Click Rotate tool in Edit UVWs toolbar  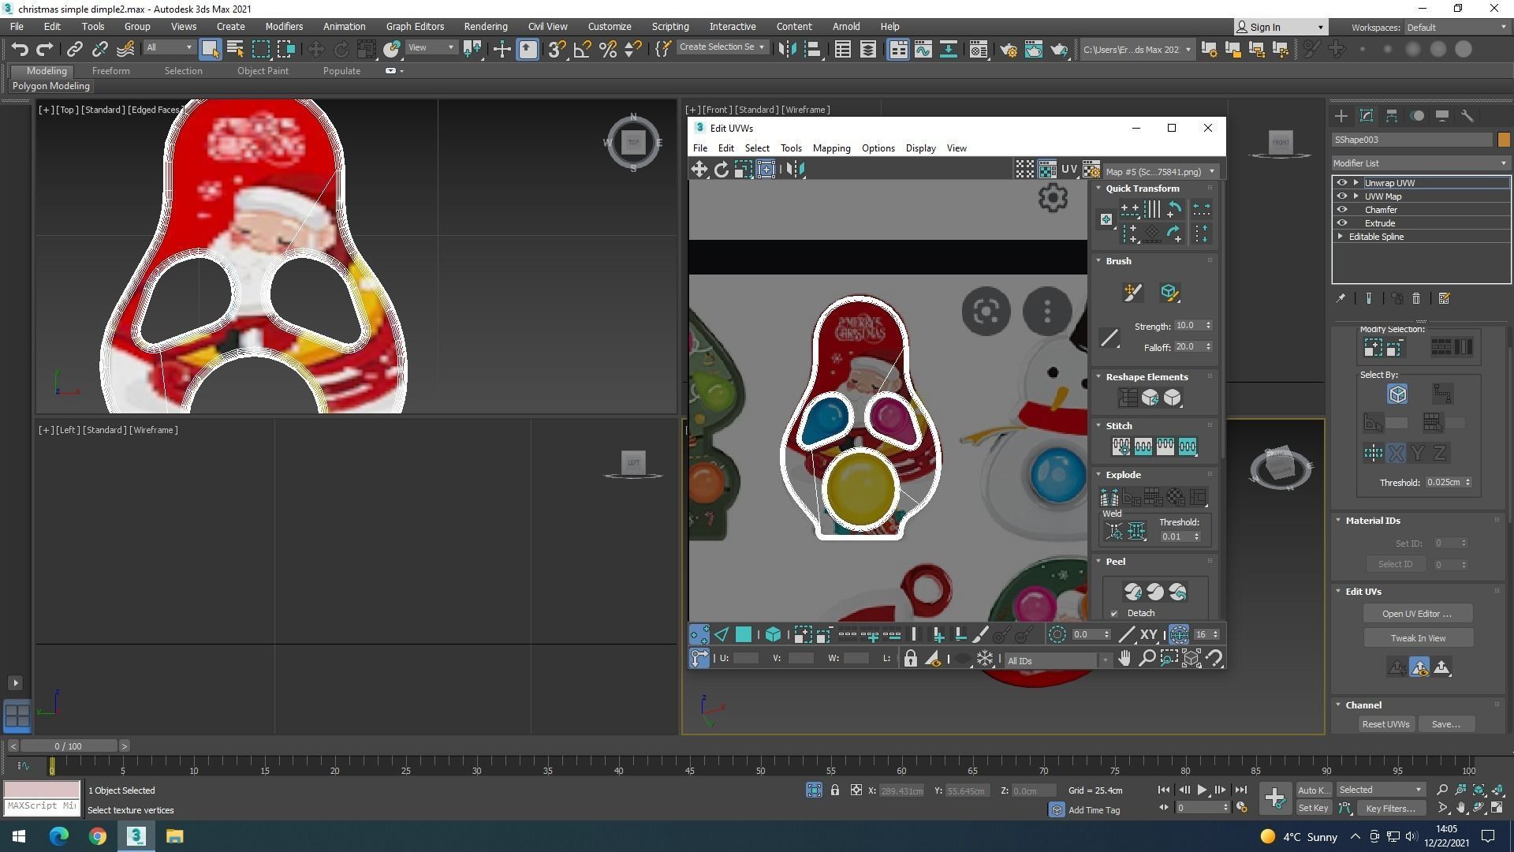(721, 169)
